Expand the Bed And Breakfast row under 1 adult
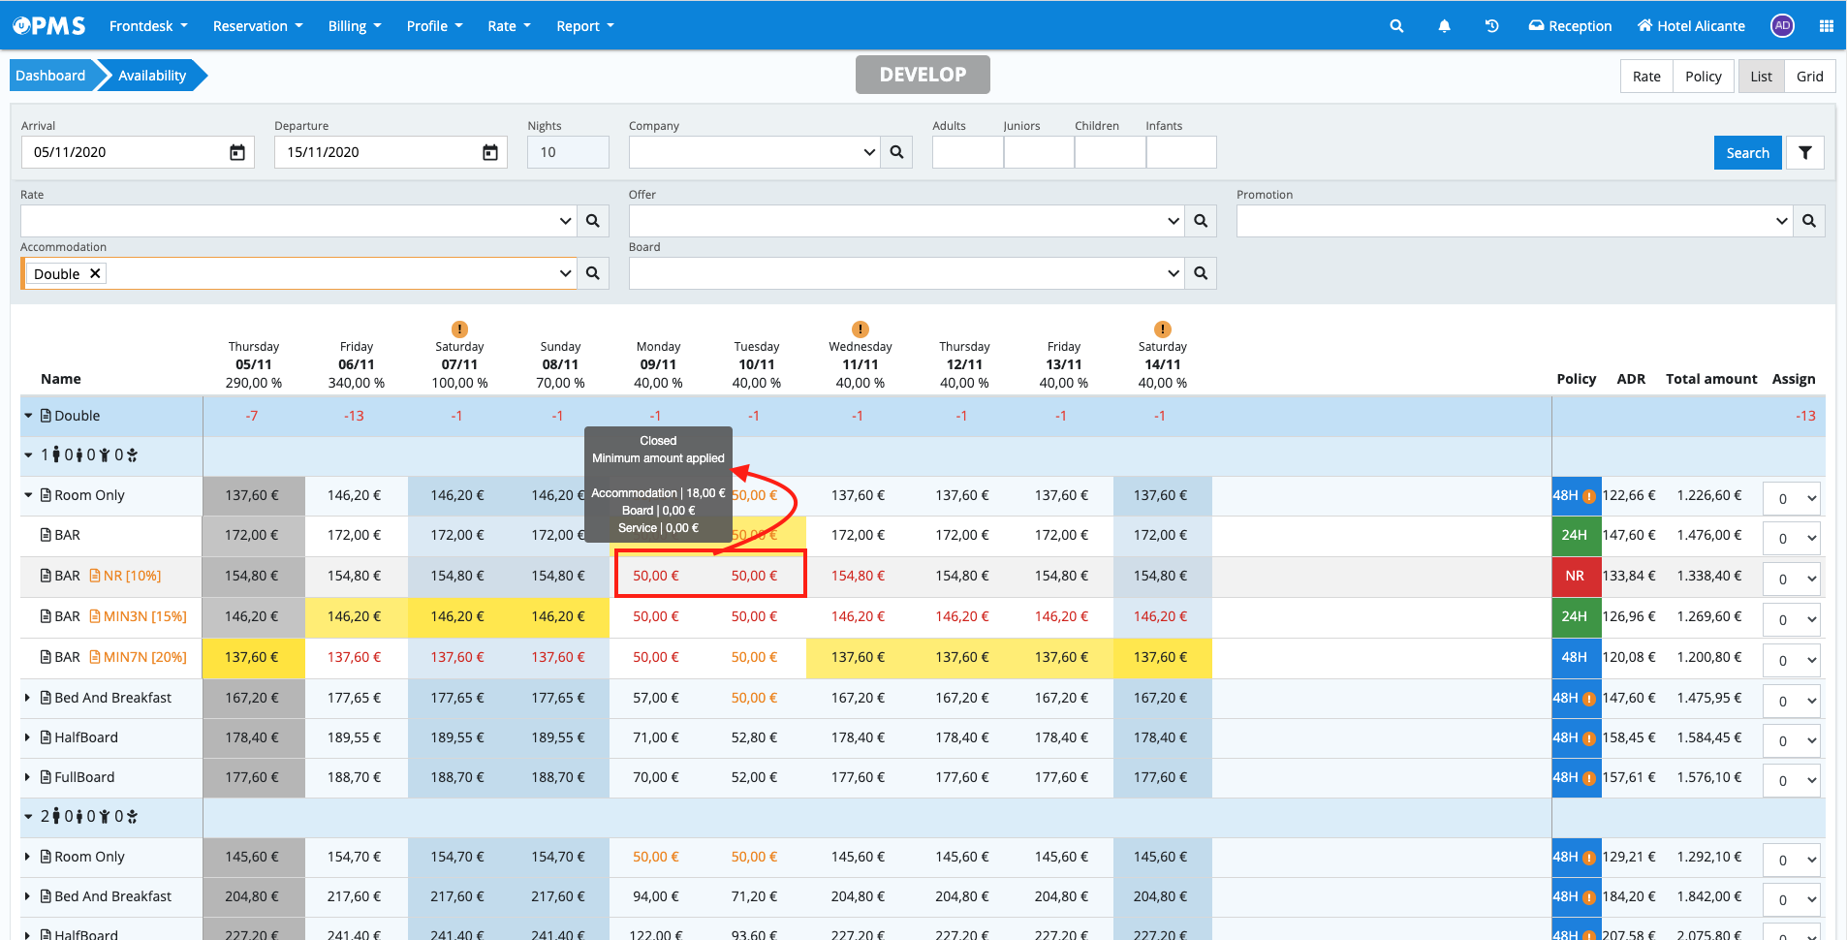This screenshot has width=1847, height=940. click(x=28, y=698)
